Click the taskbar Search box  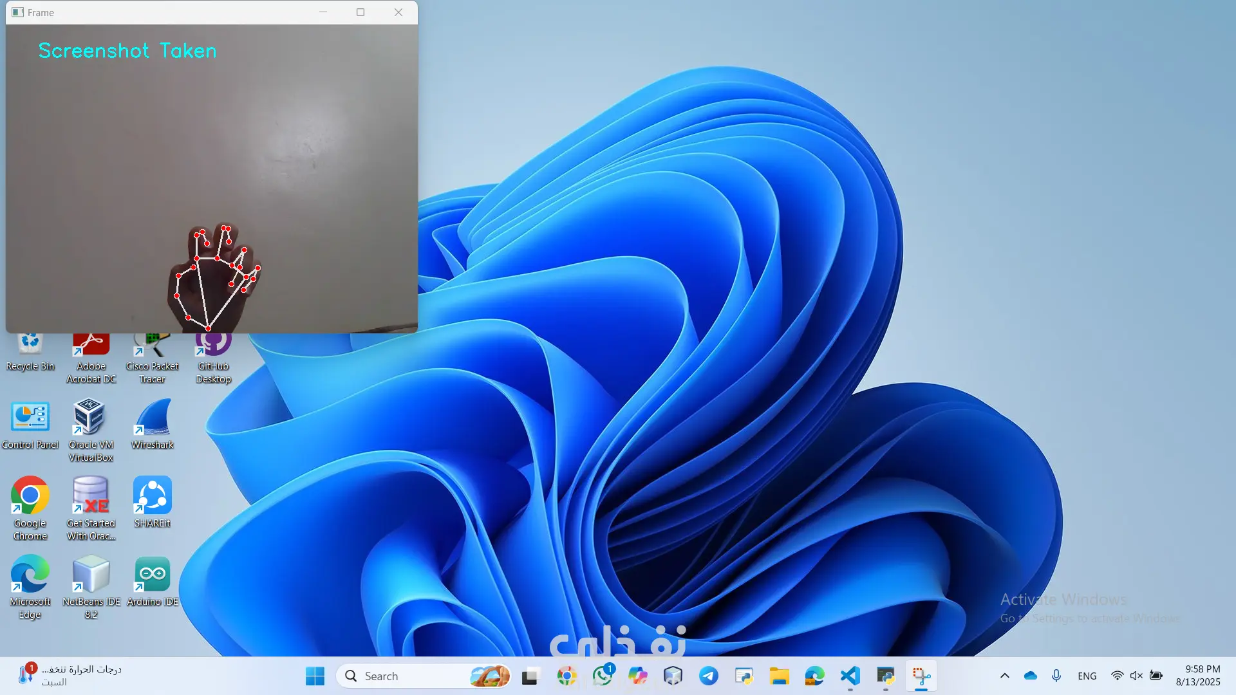pyautogui.click(x=424, y=676)
